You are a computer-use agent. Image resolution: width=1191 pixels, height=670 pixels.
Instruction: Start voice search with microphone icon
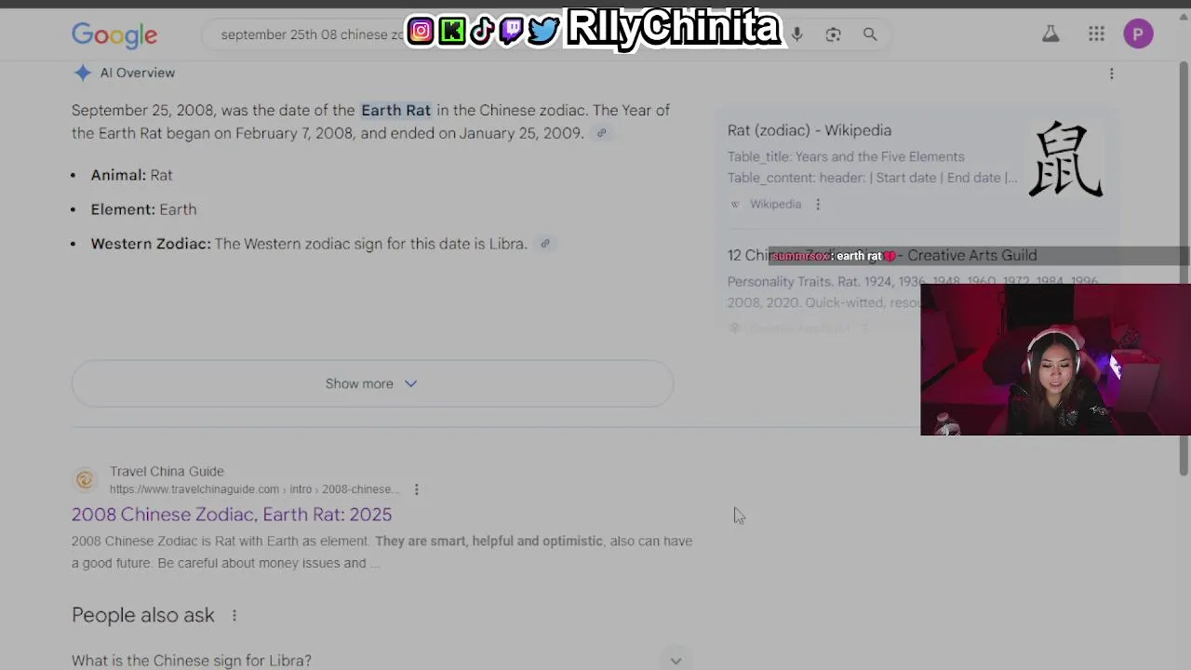pos(796,34)
